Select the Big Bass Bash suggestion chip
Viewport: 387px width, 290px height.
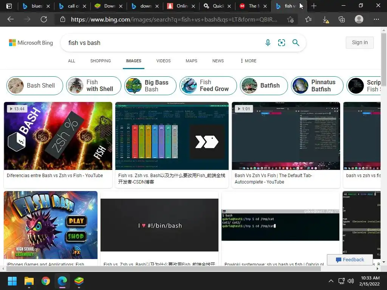pyautogui.click(x=150, y=86)
